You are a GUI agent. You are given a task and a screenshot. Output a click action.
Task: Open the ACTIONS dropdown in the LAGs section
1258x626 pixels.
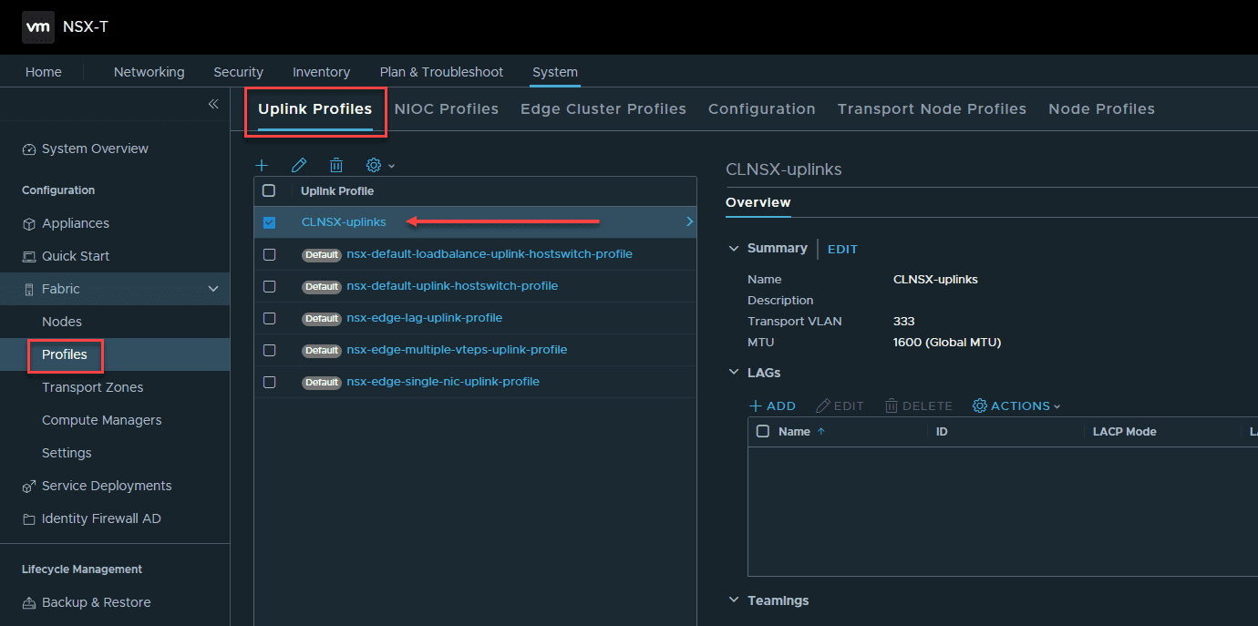(x=1016, y=405)
